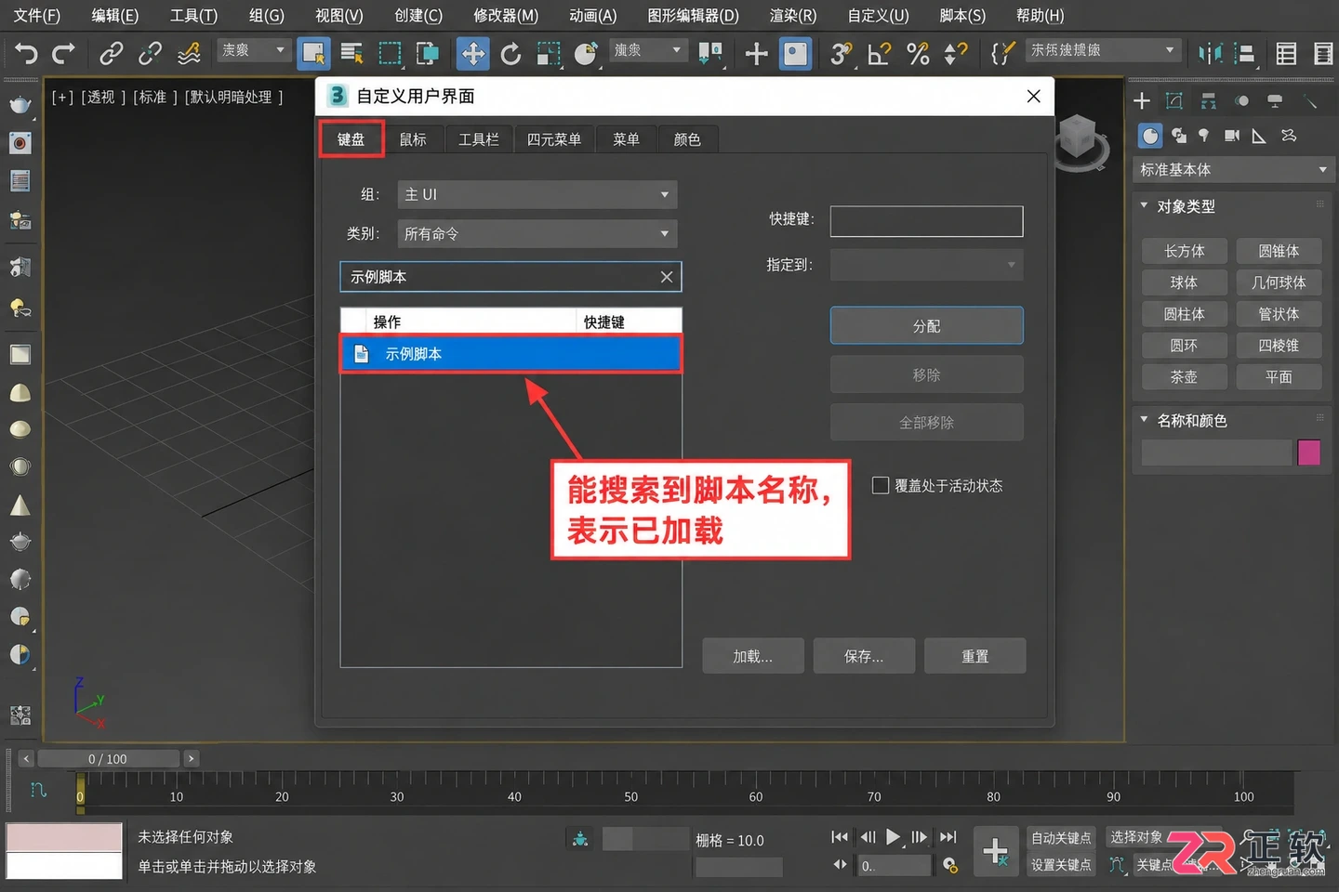Toggle the 3D Snaps button
The width and height of the screenshot is (1339, 892).
click(841, 53)
